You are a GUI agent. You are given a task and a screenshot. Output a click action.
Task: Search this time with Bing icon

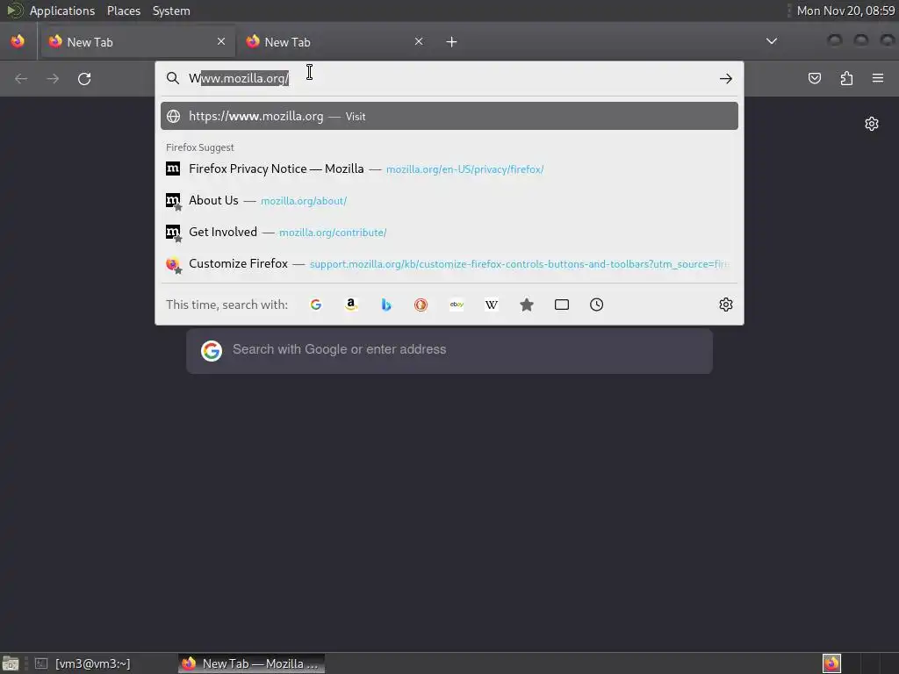click(x=386, y=305)
